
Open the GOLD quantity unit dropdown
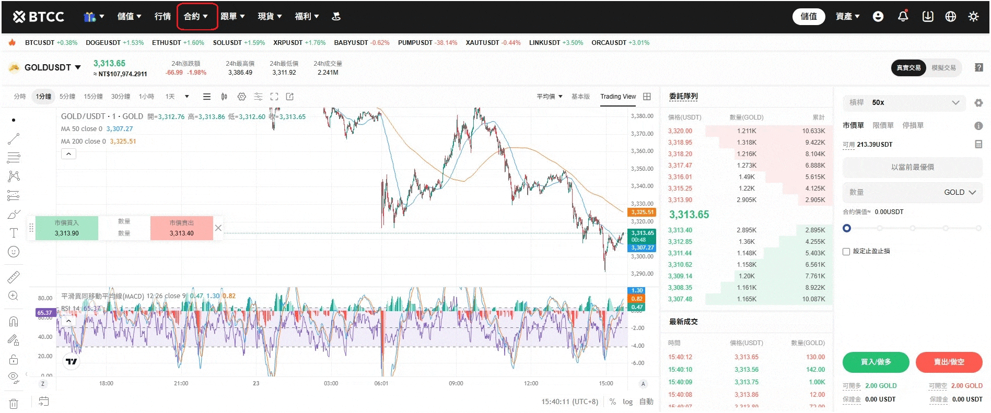[x=960, y=192]
